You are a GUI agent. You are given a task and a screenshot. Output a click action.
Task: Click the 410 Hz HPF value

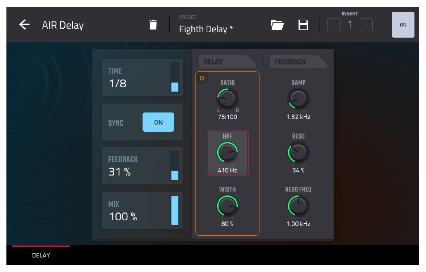[x=228, y=170]
